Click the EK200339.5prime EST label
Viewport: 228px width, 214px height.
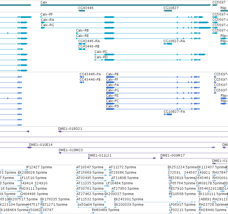(129, 205)
